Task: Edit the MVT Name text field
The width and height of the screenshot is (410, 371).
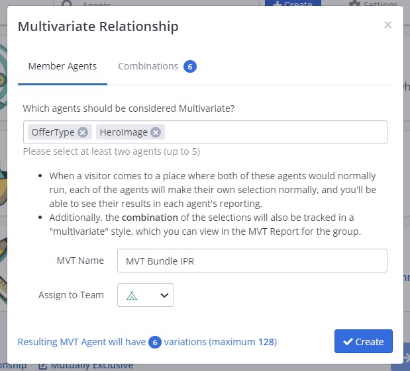Action: pos(252,261)
